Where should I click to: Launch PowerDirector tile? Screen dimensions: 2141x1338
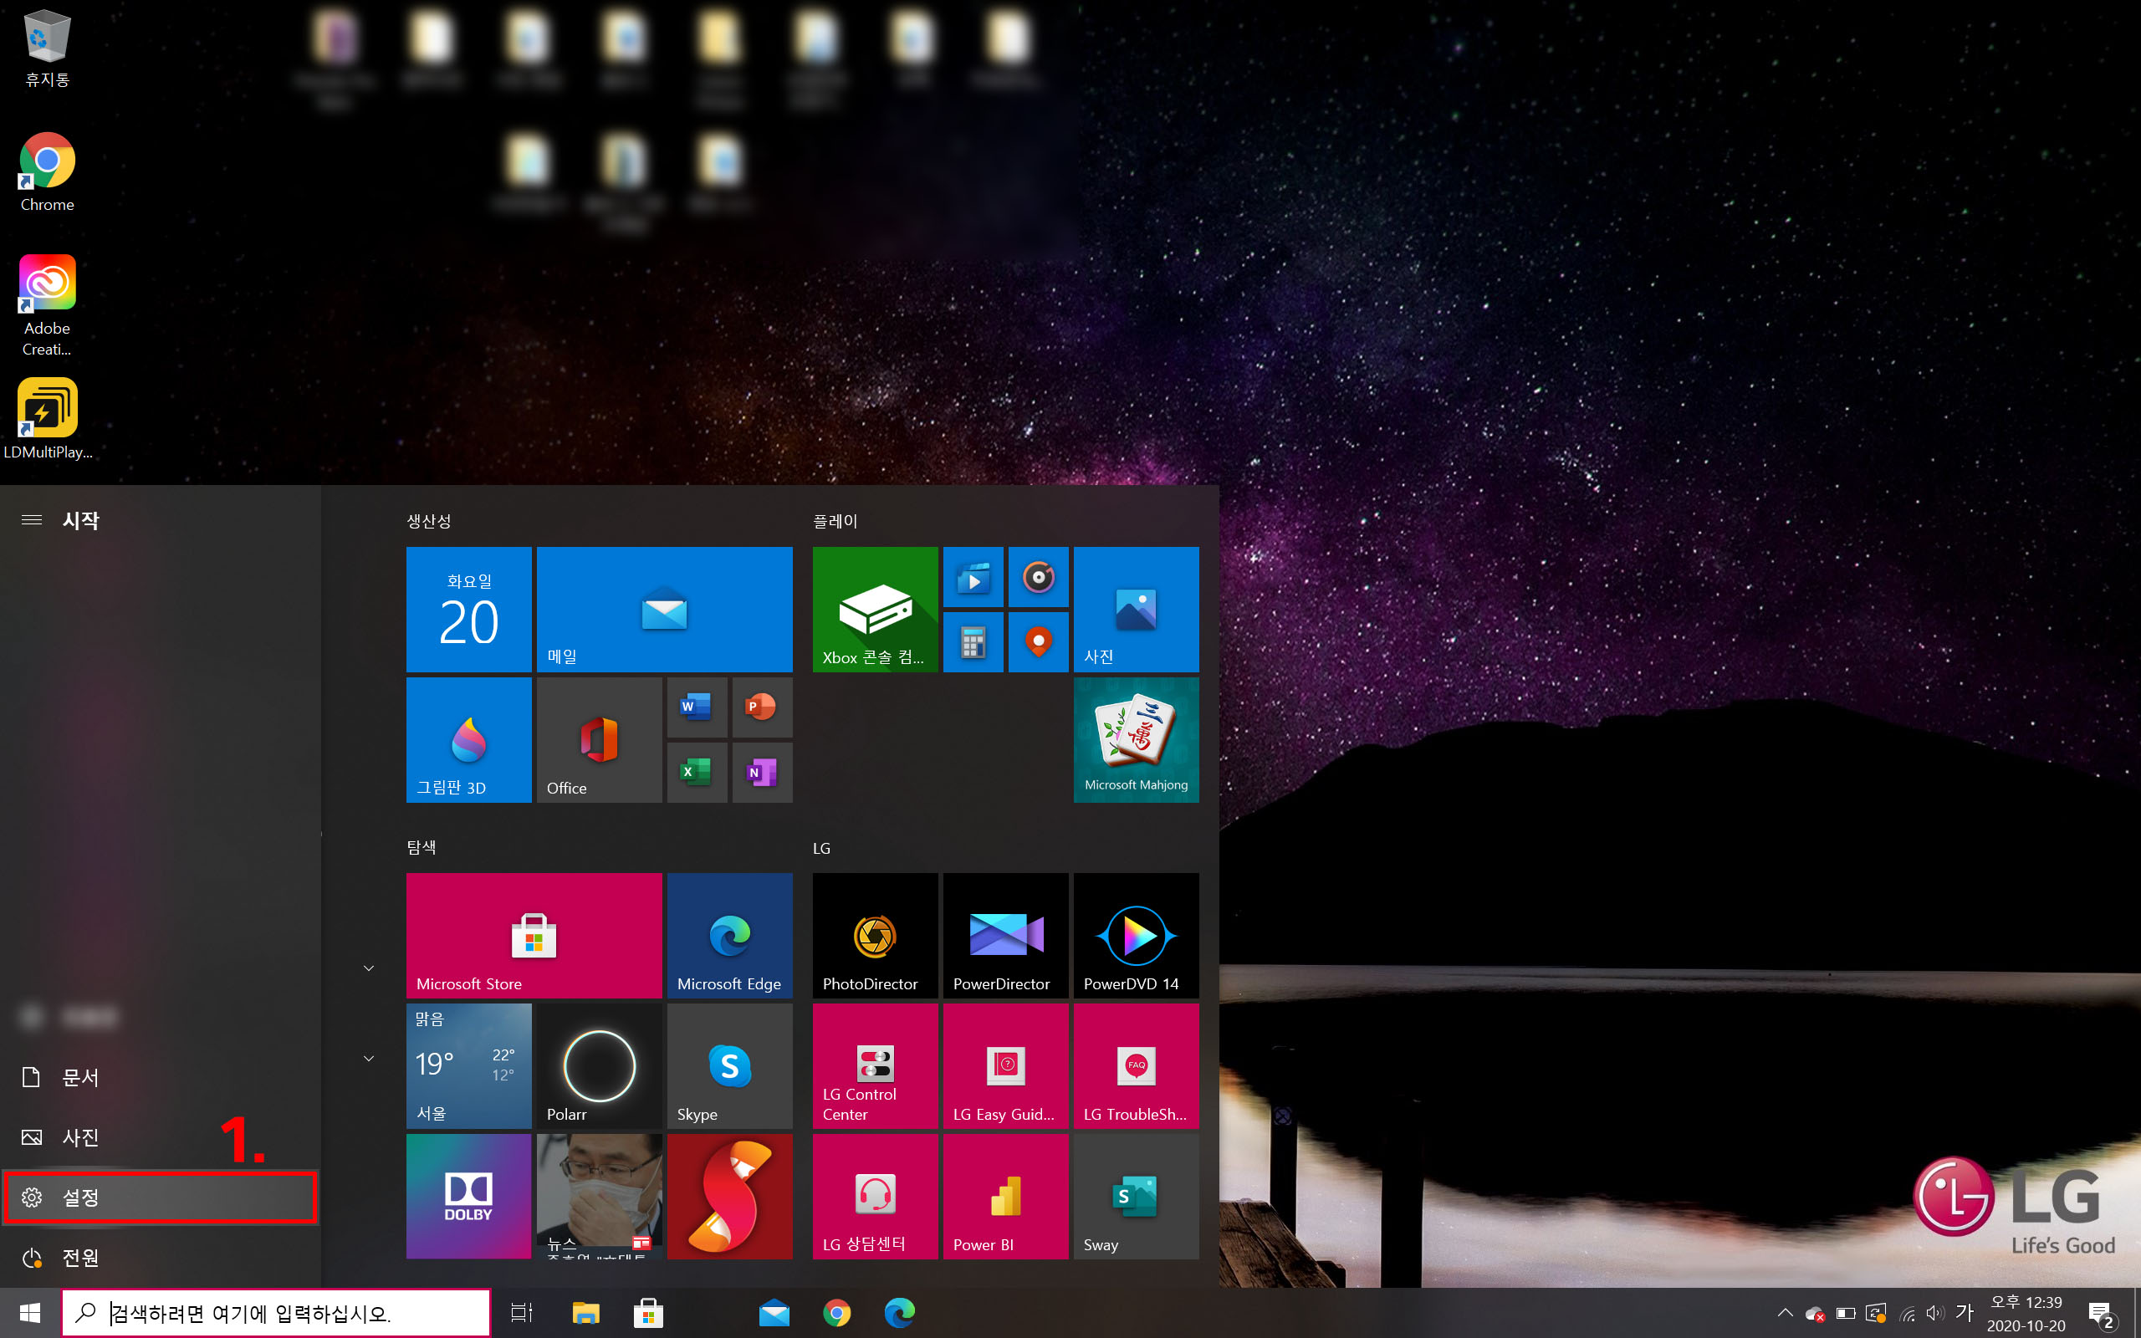(x=1005, y=936)
